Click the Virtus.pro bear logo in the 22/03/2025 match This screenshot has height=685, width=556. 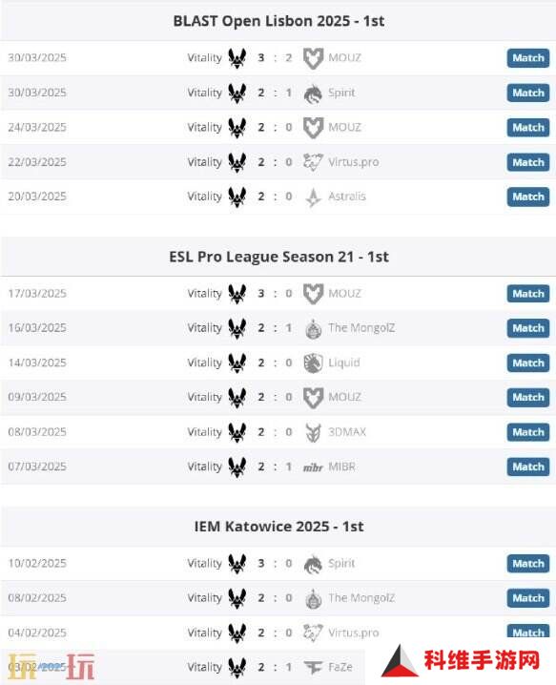click(x=313, y=162)
